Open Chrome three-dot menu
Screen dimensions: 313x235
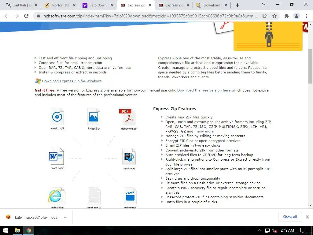tap(306, 16)
